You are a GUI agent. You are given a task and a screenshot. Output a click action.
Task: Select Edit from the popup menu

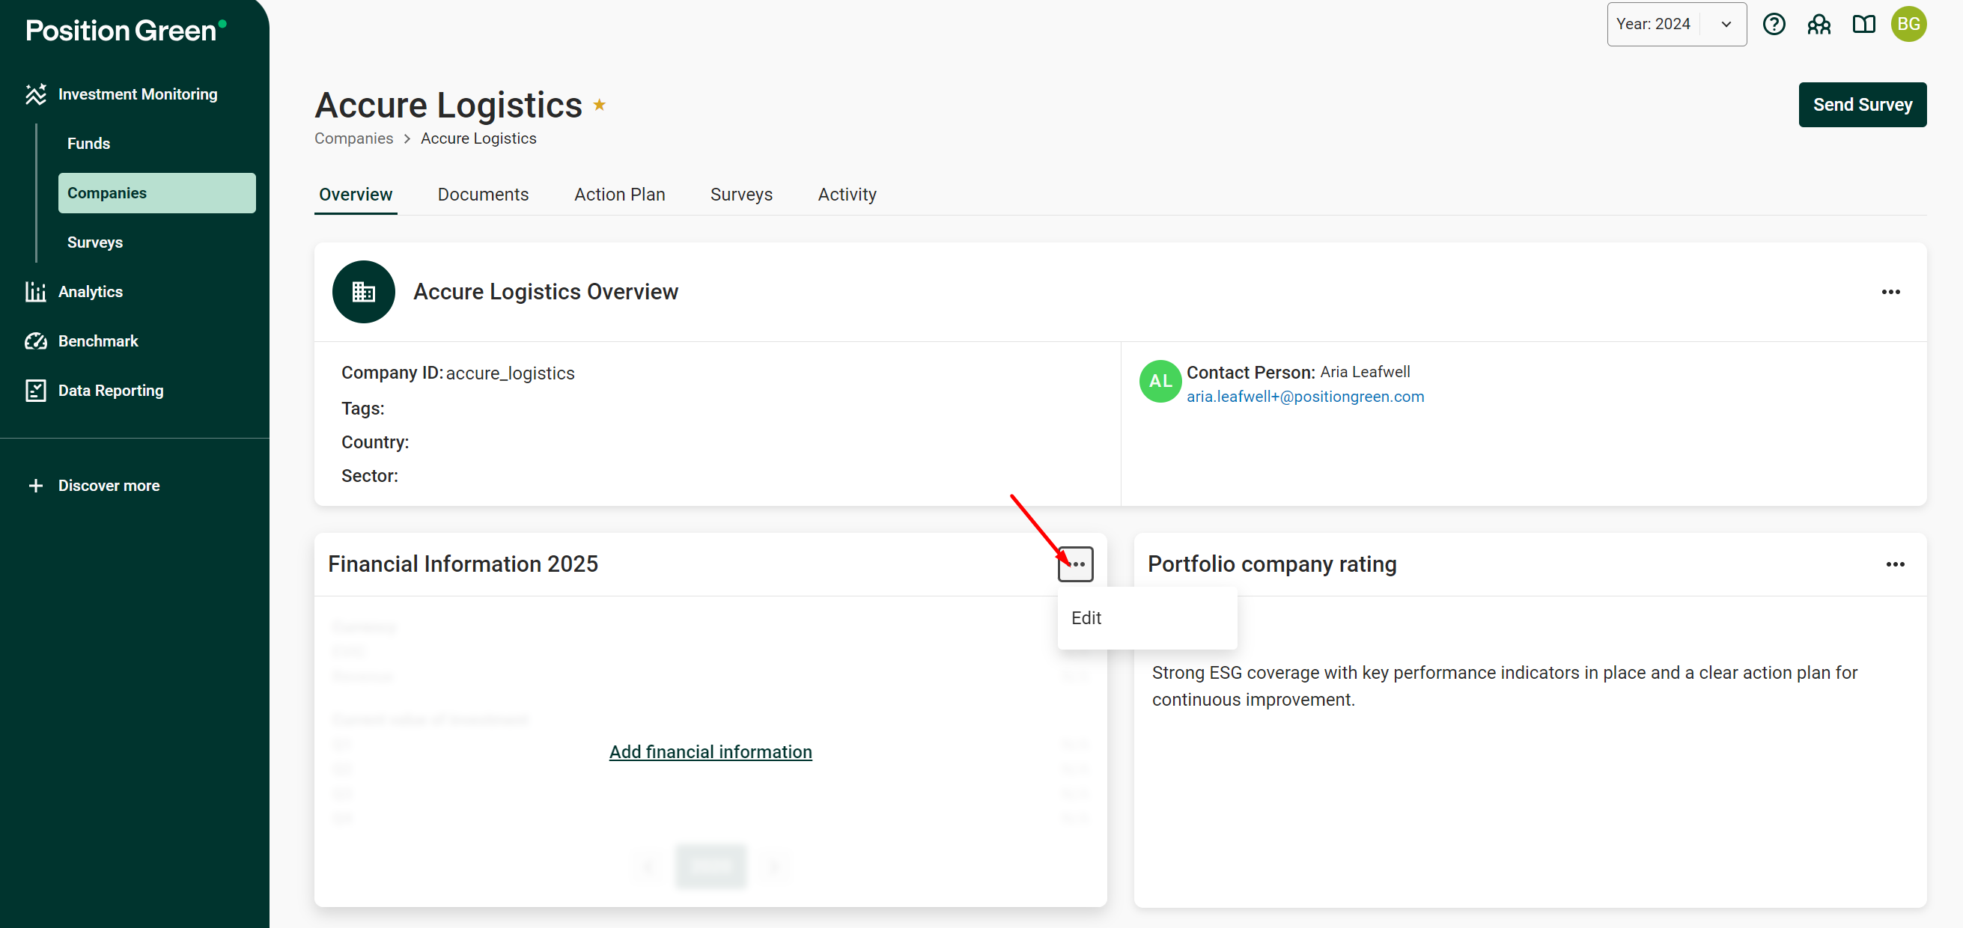coord(1146,618)
